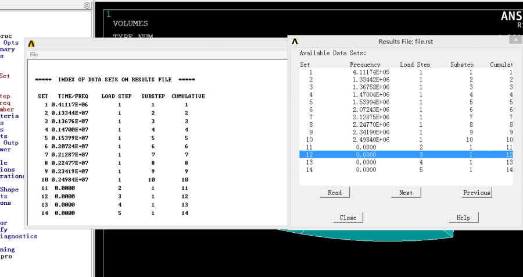Select the Diagnostics item in the left menu tree
523x277 pixels.
click(19, 236)
